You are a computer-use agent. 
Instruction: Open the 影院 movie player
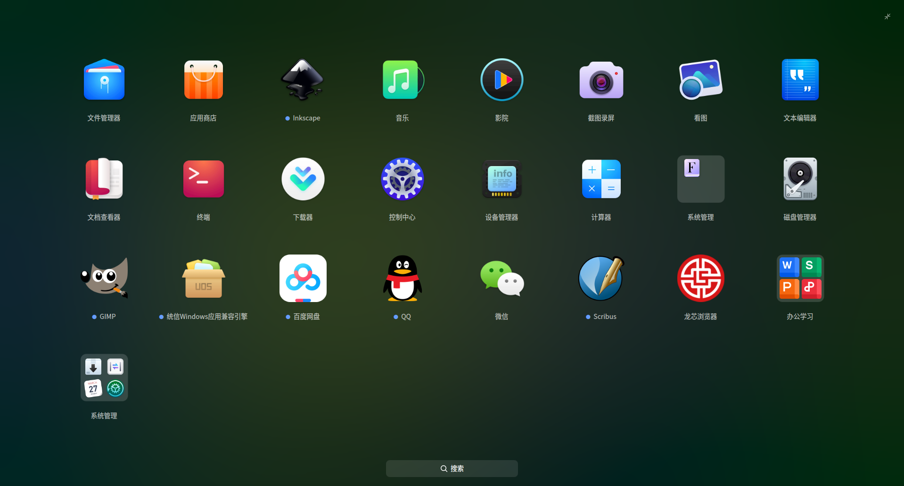pos(502,80)
